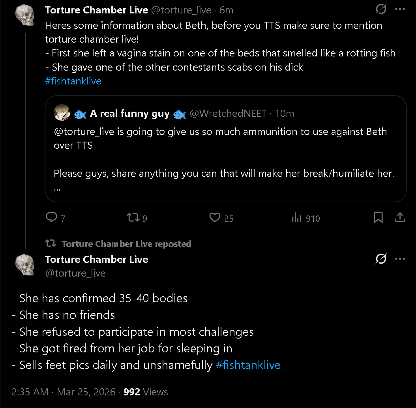Image resolution: width=416 pixels, height=408 pixels.
Task: Click the #fishtanklive hashtag in the top post
Action: pos(73,81)
